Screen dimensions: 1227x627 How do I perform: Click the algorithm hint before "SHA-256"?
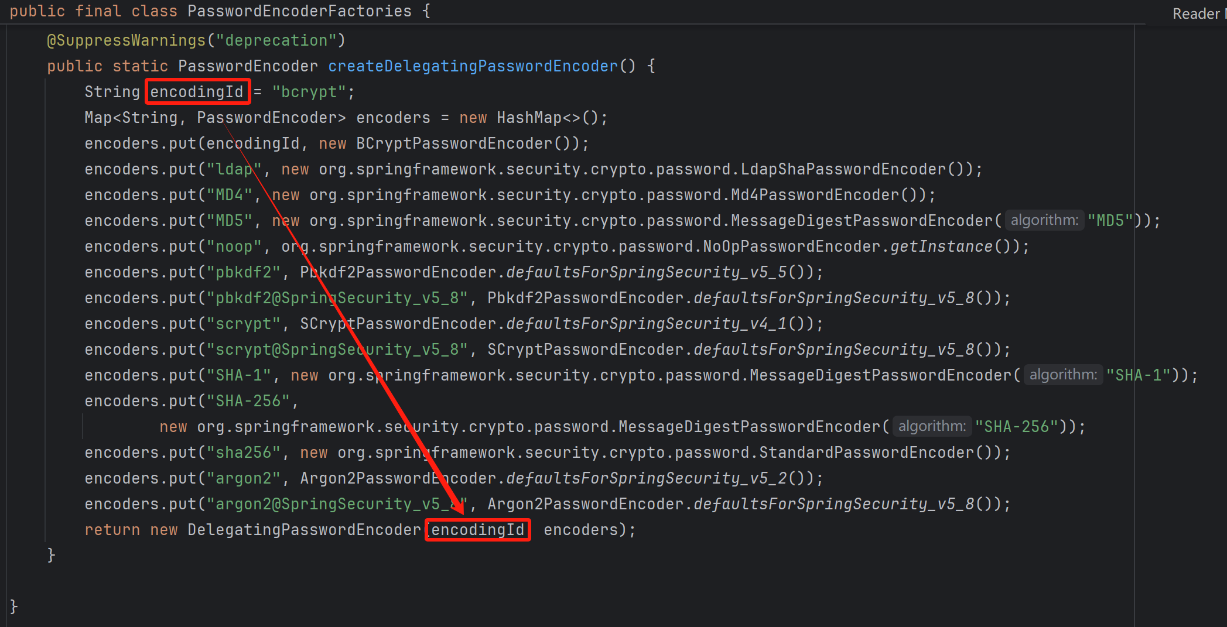932,427
